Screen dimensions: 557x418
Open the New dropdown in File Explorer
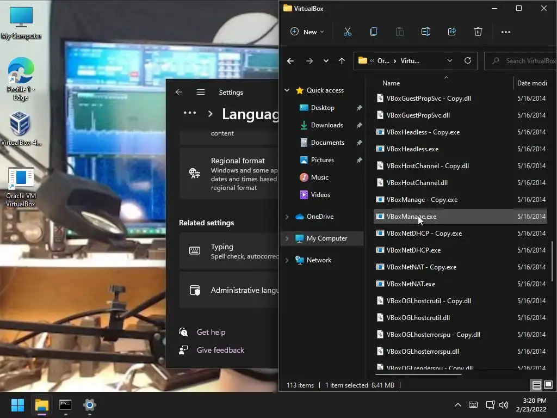(307, 32)
